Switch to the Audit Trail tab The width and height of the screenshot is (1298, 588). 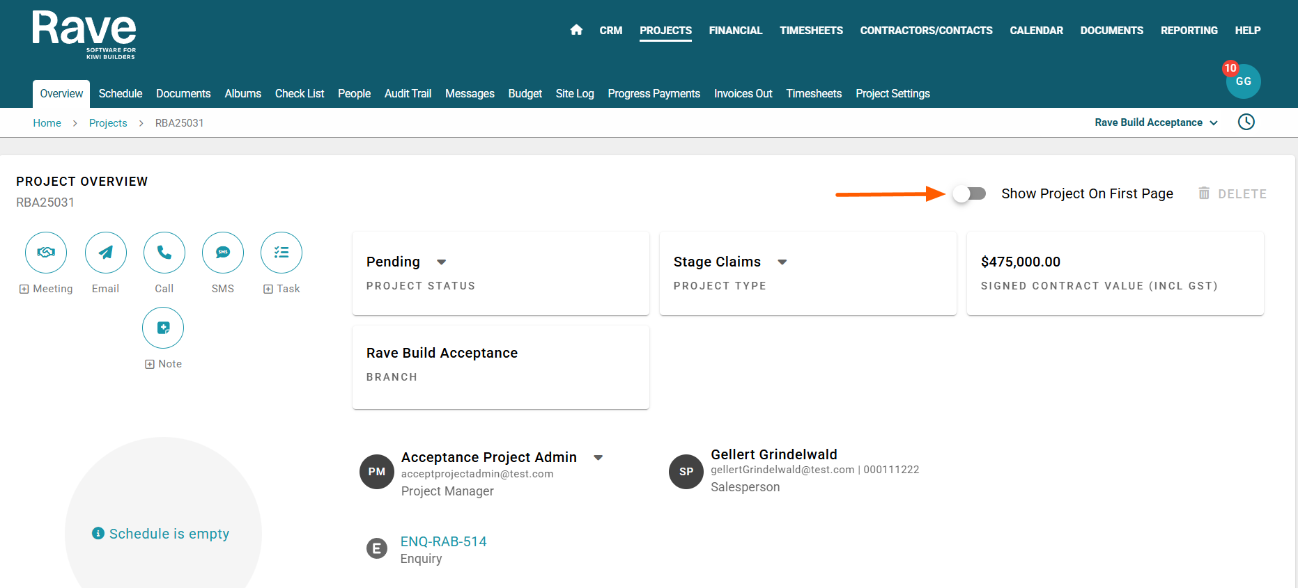[408, 94]
